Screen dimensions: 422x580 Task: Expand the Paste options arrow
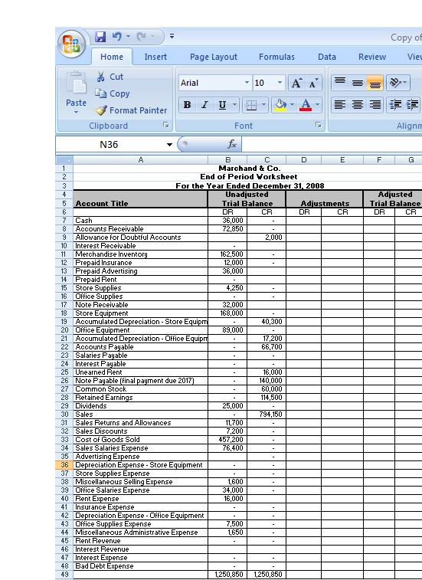pos(76,112)
